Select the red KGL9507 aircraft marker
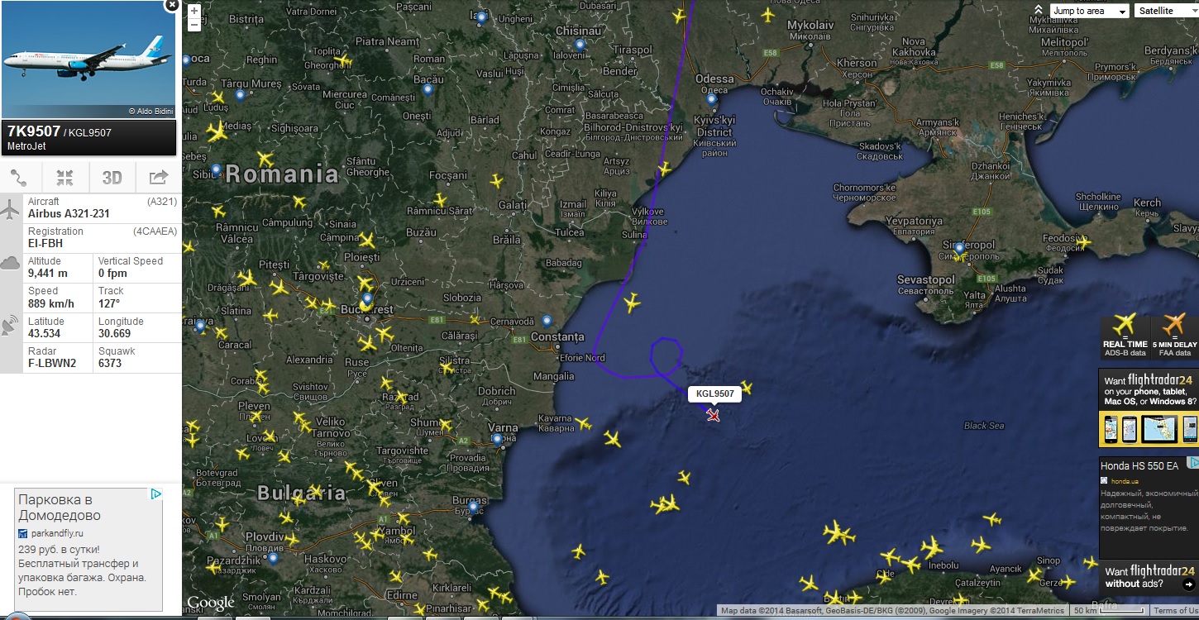1199x620 pixels. pyautogui.click(x=713, y=415)
